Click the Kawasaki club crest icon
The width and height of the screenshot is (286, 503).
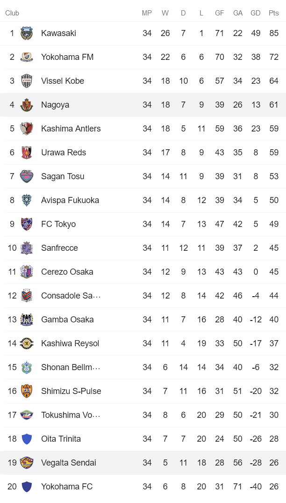[x=27, y=33]
